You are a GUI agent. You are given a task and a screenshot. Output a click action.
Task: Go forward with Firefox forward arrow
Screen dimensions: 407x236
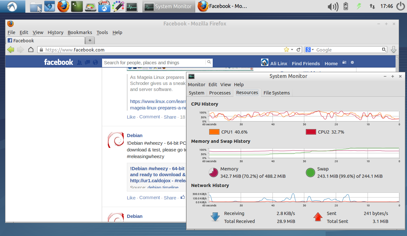pos(20,50)
